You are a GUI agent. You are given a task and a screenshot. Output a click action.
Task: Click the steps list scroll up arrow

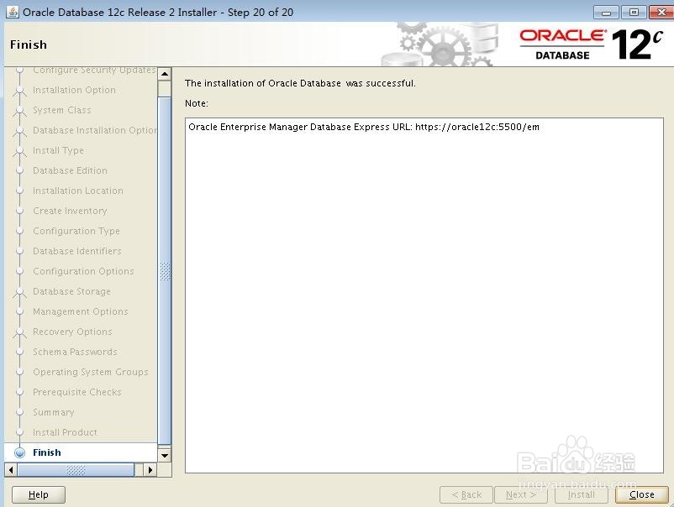click(165, 74)
